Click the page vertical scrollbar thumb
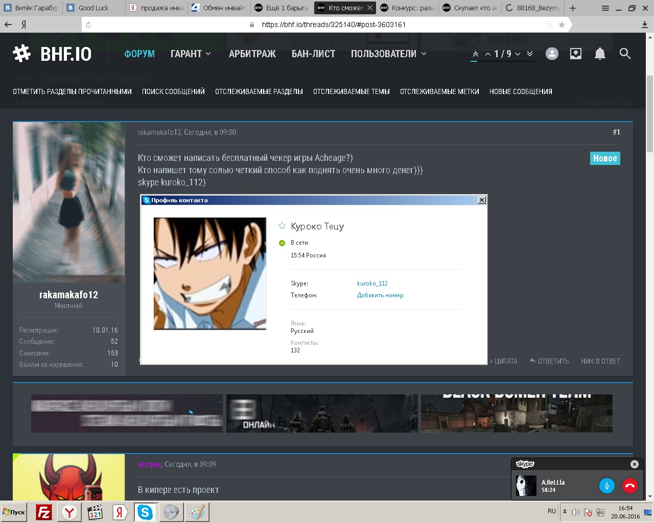This screenshot has height=523, width=654. click(650, 114)
